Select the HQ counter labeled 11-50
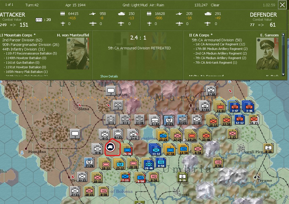Image resolution: width=289 pixels, height=204 pixels. click(x=184, y=149)
